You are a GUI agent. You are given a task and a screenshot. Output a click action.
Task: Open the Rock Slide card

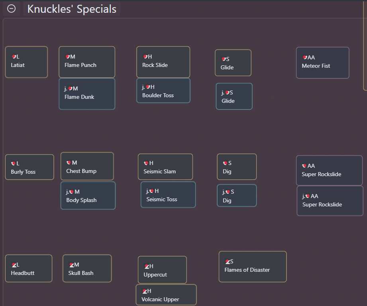(x=163, y=62)
